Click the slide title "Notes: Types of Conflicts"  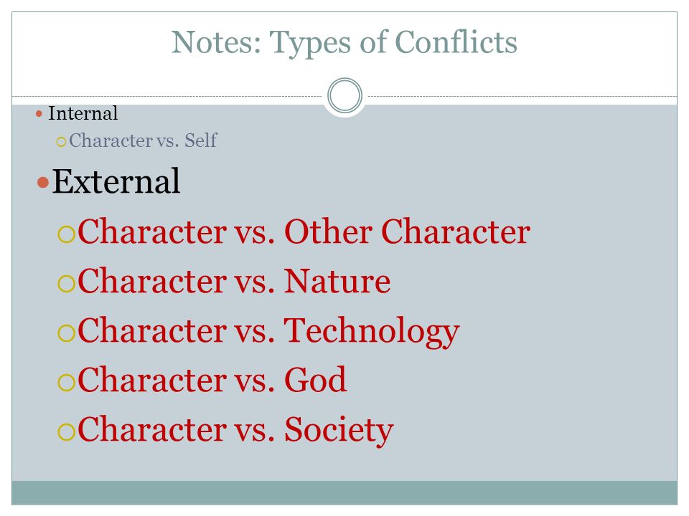click(x=344, y=42)
